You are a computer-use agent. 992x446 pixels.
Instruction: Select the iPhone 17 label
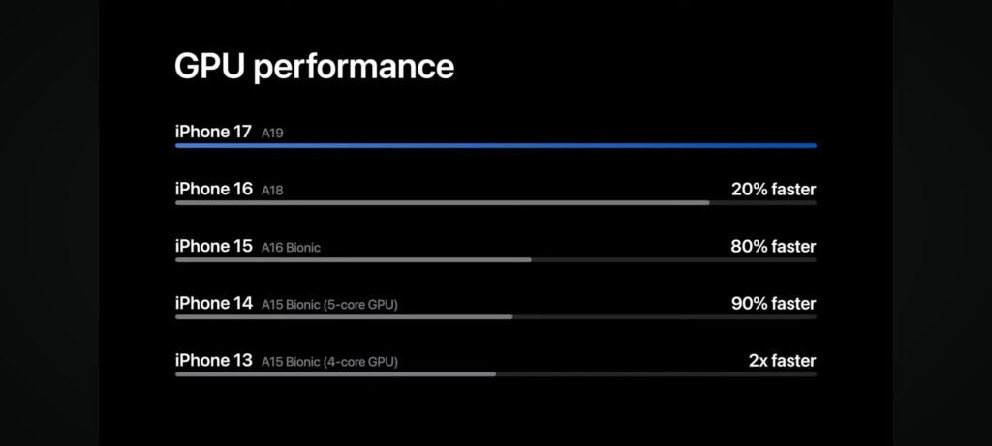213,132
